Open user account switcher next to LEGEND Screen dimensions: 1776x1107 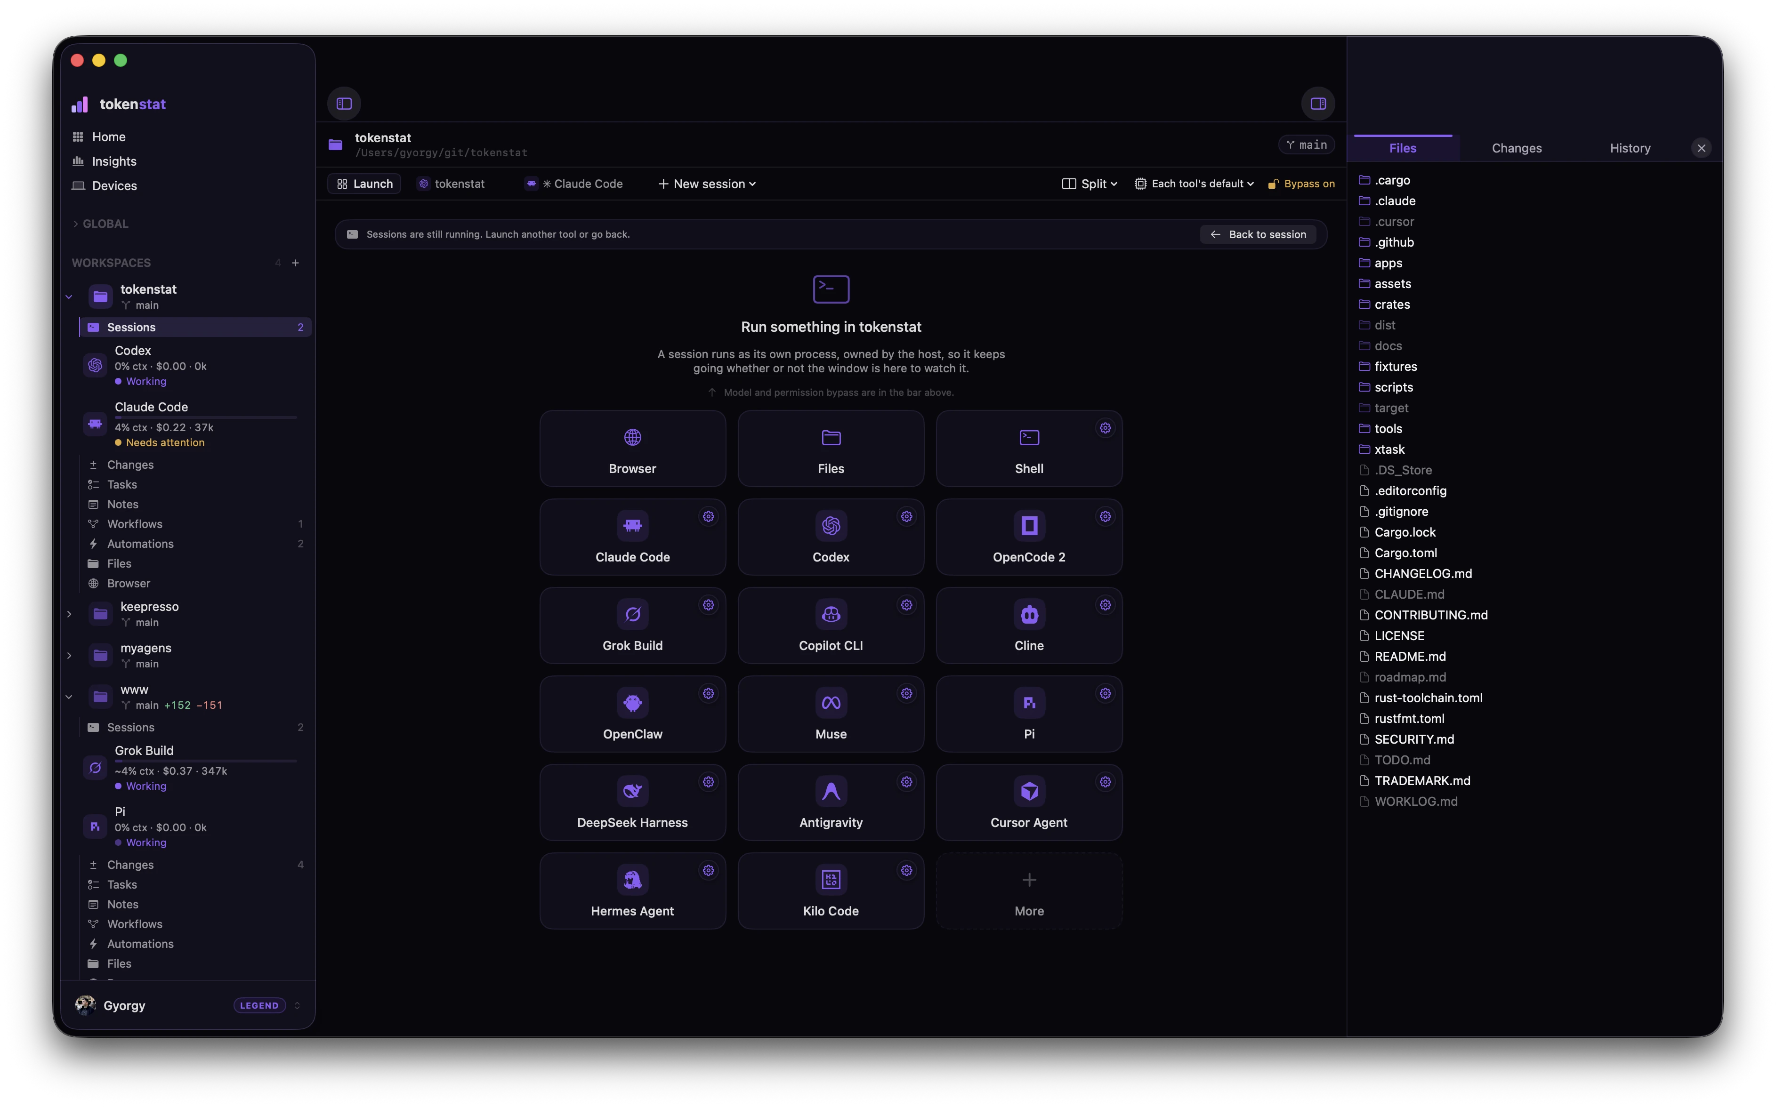[x=297, y=1005]
